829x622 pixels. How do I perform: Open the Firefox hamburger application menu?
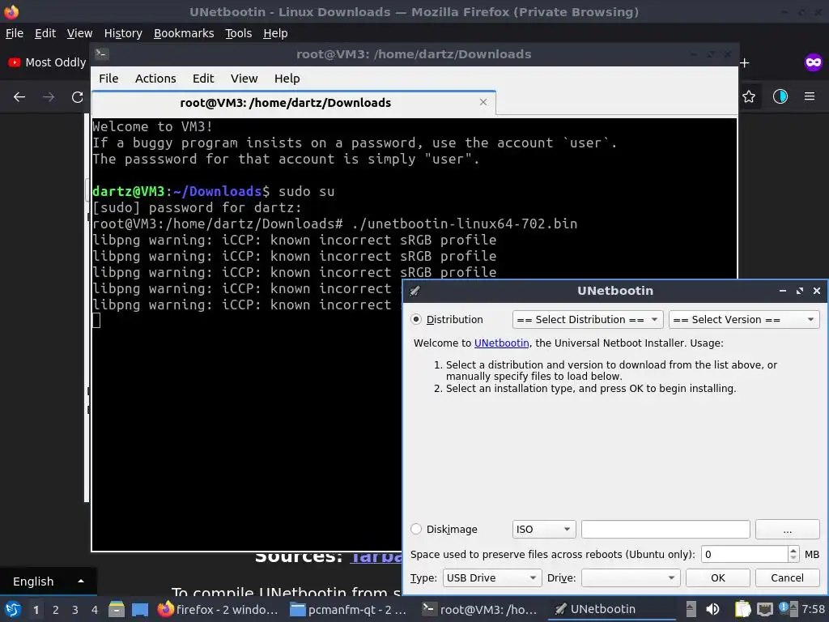pos(810,96)
